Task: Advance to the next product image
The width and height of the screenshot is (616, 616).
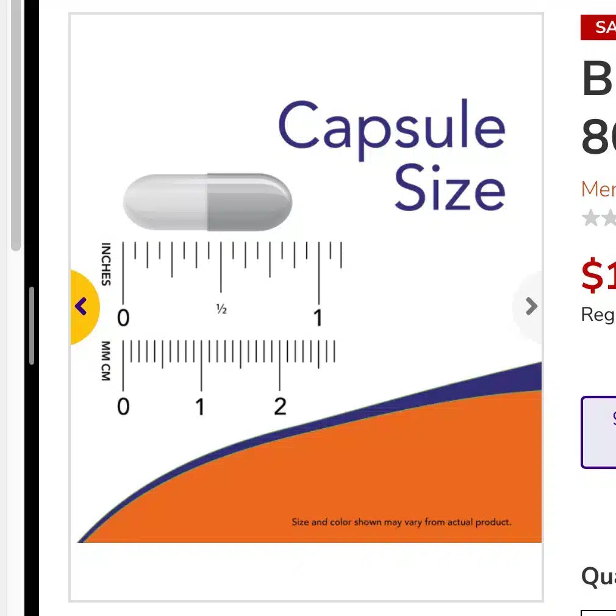Action: pyautogui.click(x=531, y=306)
